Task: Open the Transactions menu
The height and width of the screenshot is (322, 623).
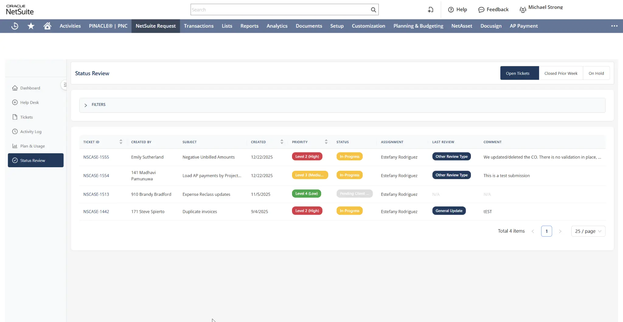Action: point(199,26)
